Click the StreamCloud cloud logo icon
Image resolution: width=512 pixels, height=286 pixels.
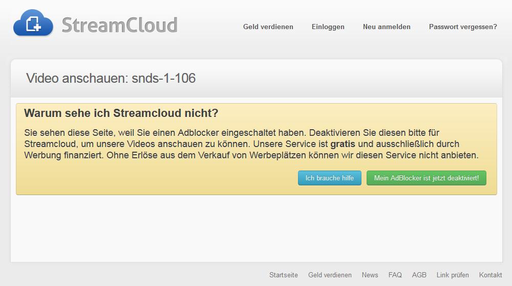coord(33,23)
